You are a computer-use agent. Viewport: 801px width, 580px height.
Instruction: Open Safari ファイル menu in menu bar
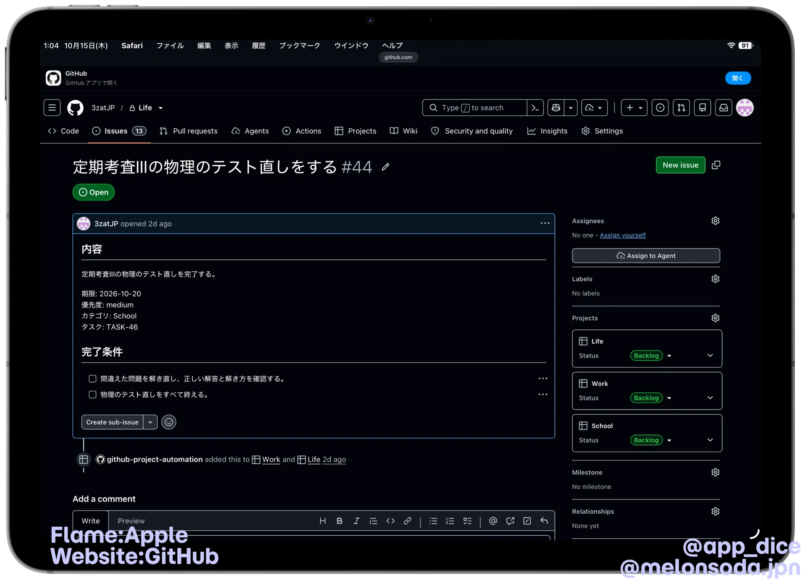170,45
